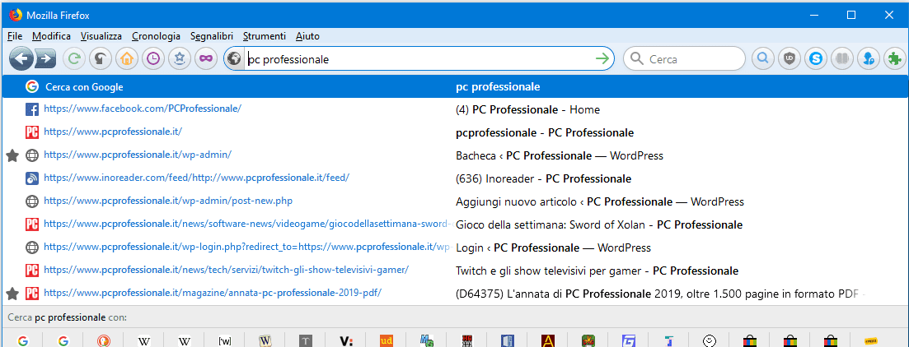Click the Back navigation arrow button
Viewport: 909px width, 347px height.
(21, 58)
